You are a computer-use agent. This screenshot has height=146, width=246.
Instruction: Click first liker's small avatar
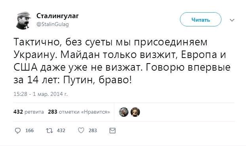tap(124, 112)
